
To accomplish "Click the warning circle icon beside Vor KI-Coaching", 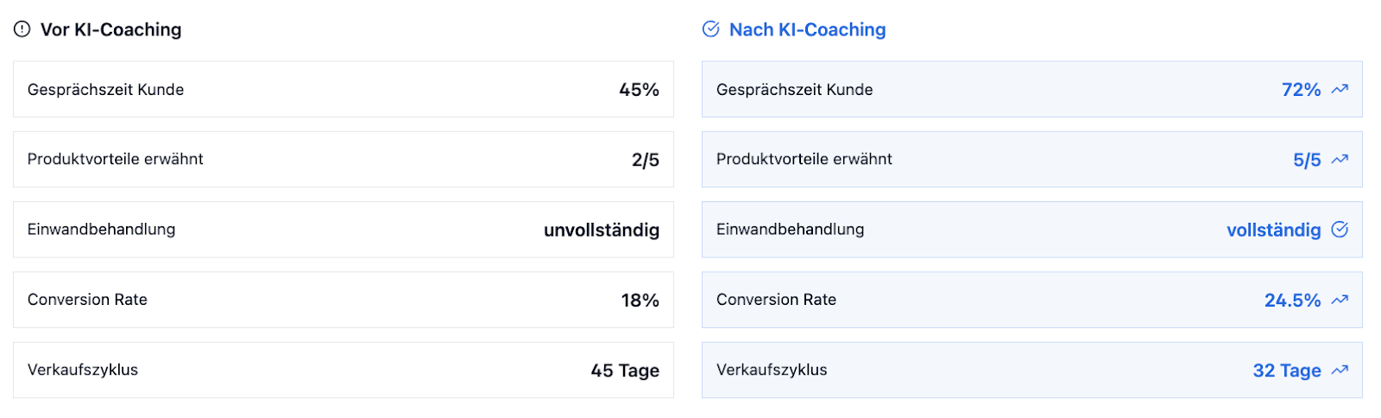I will click(22, 29).
